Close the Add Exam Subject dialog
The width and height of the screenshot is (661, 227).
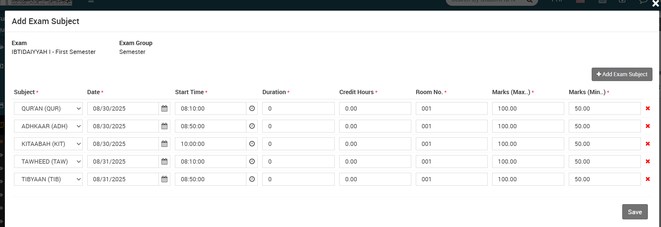point(655,4)
